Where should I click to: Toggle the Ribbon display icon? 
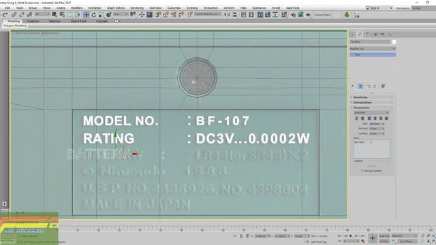point(260,14)
